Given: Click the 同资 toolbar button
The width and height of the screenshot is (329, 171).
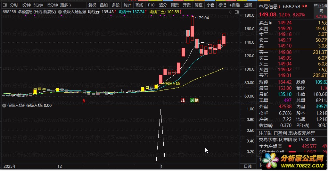Looking at the screenshot, I should (175, 5).
